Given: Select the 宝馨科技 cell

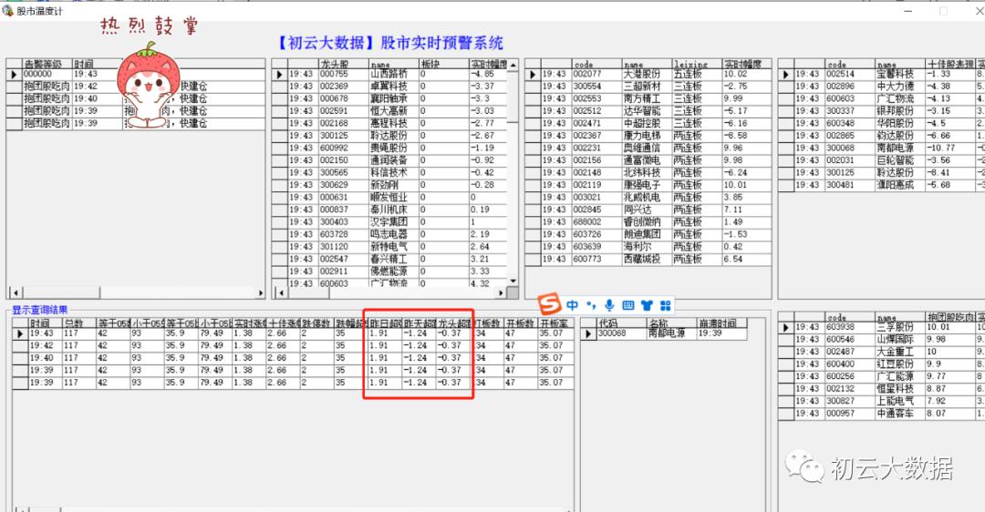Looking at the screenshot, I should point(899,74).
